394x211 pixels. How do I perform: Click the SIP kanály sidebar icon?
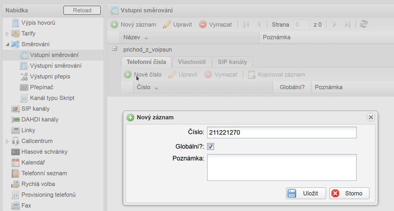[x=15, y=109]
